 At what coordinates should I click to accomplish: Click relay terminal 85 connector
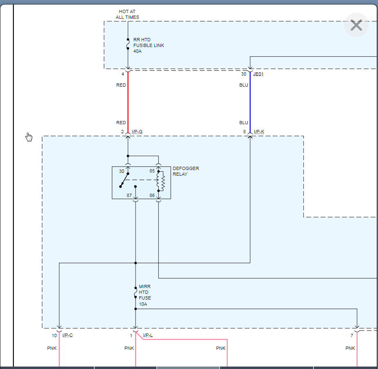tap(159, 165)
